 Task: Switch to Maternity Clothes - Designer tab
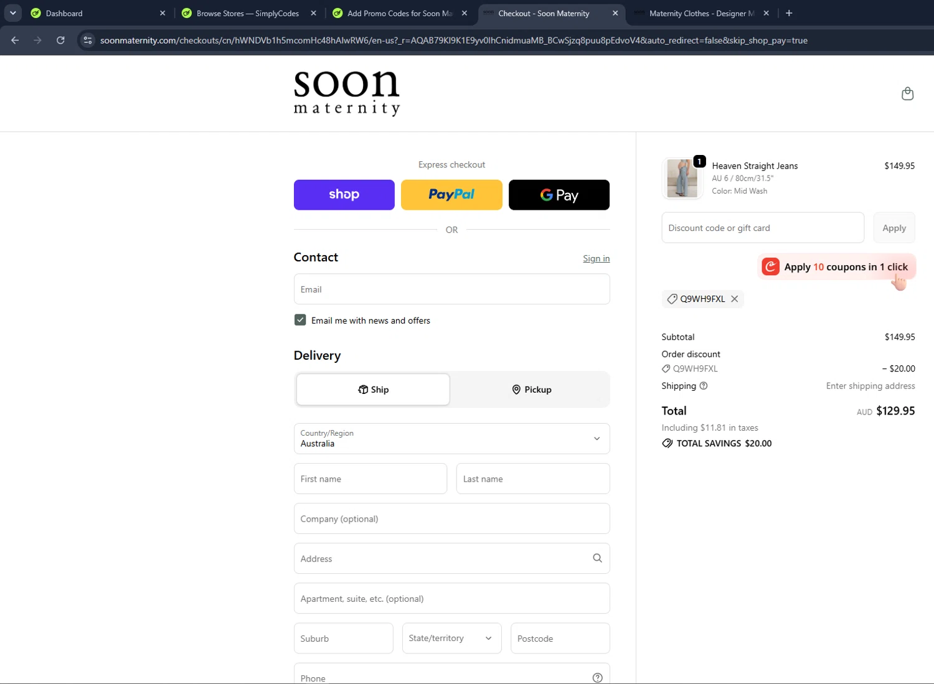pos(700,13)
